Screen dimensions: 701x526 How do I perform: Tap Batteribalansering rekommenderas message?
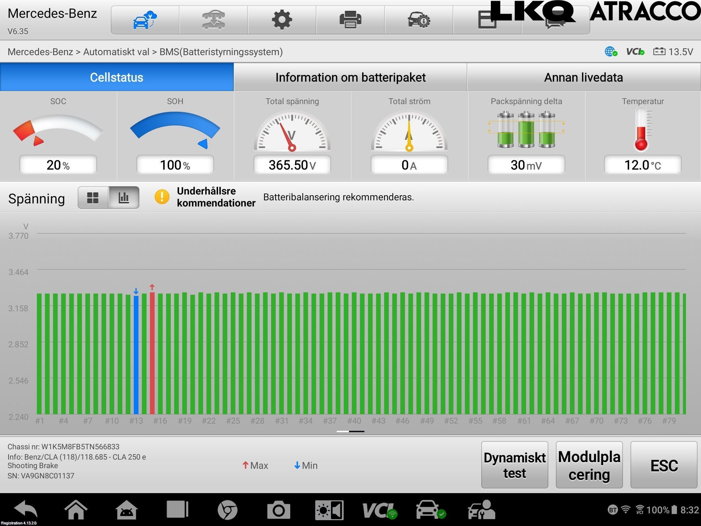[339, 197]
